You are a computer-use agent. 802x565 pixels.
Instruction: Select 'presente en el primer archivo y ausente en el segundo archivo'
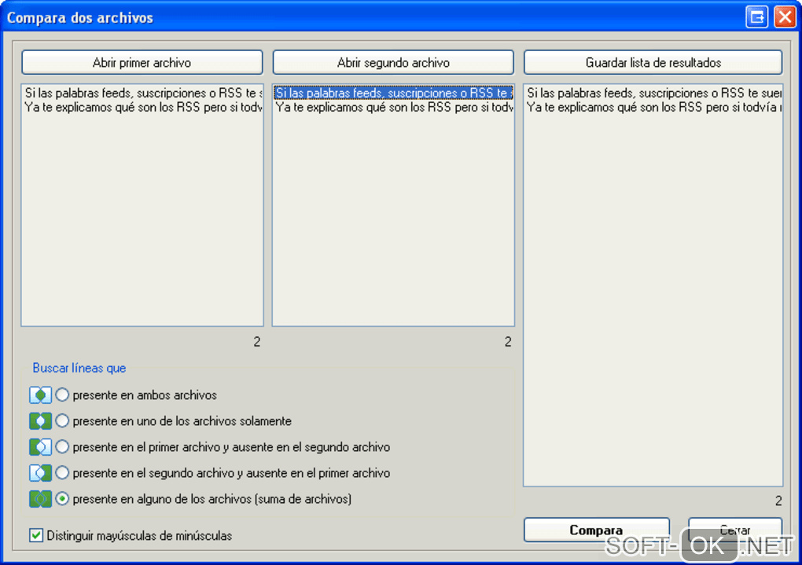pyautogui.click(x=62, y=447)
